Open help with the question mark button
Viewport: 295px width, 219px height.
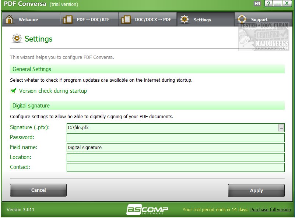click(x=268, y=4)
